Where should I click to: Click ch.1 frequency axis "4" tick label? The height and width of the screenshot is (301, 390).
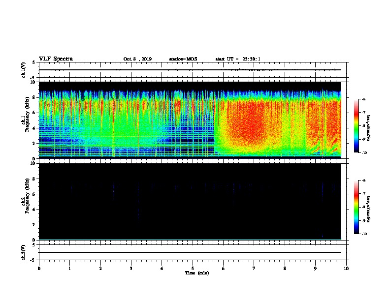(x=34, y=128)
